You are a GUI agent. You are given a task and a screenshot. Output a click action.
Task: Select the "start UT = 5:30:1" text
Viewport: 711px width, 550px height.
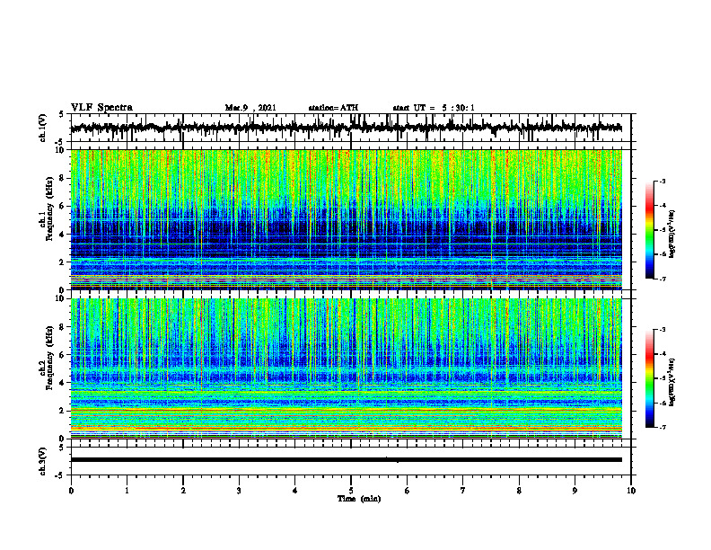(434, 108)
